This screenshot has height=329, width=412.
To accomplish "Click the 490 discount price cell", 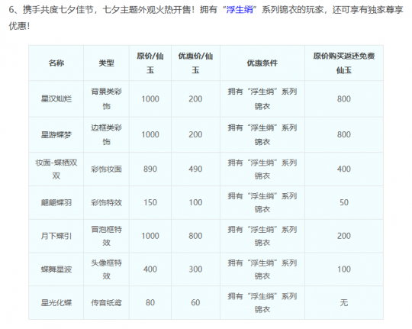I will pos(195,169).
